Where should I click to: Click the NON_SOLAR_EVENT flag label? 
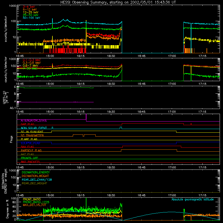(x=34, y=128)
